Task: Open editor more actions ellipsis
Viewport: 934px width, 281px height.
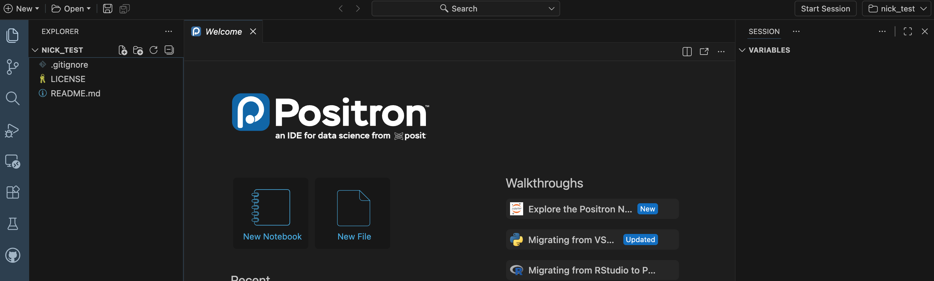Action: (x=721, y=52)
